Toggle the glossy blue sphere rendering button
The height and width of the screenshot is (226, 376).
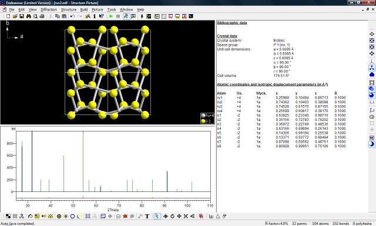(372, 95)
